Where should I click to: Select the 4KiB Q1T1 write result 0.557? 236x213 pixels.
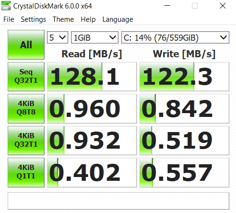184,172
